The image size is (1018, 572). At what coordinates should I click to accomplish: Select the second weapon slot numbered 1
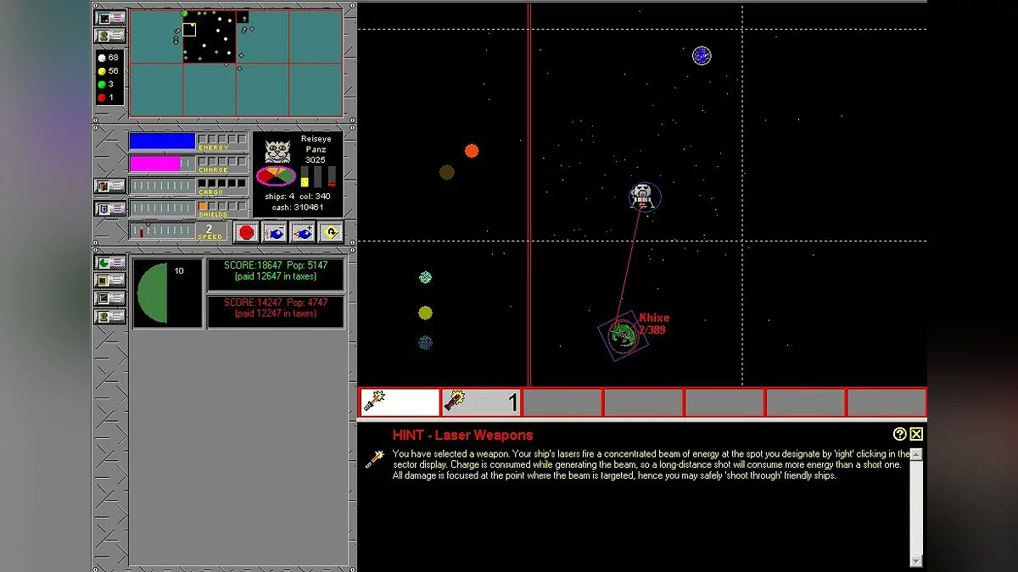(481, 402)
